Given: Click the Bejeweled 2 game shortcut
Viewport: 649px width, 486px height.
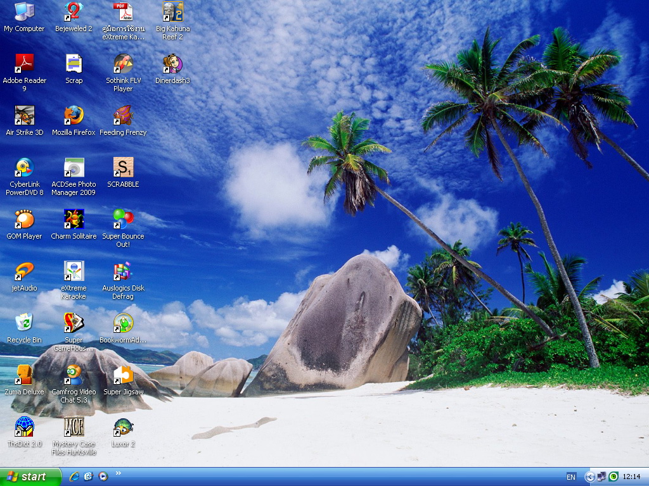Looking at the screenshot, I should point(74,12).
